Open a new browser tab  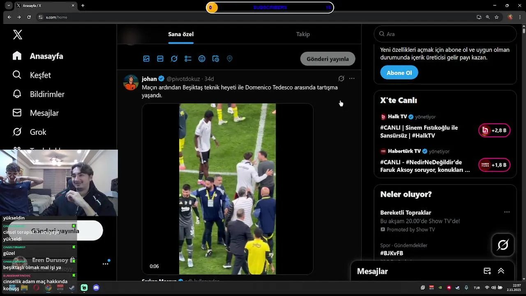(x=83, y=6)
